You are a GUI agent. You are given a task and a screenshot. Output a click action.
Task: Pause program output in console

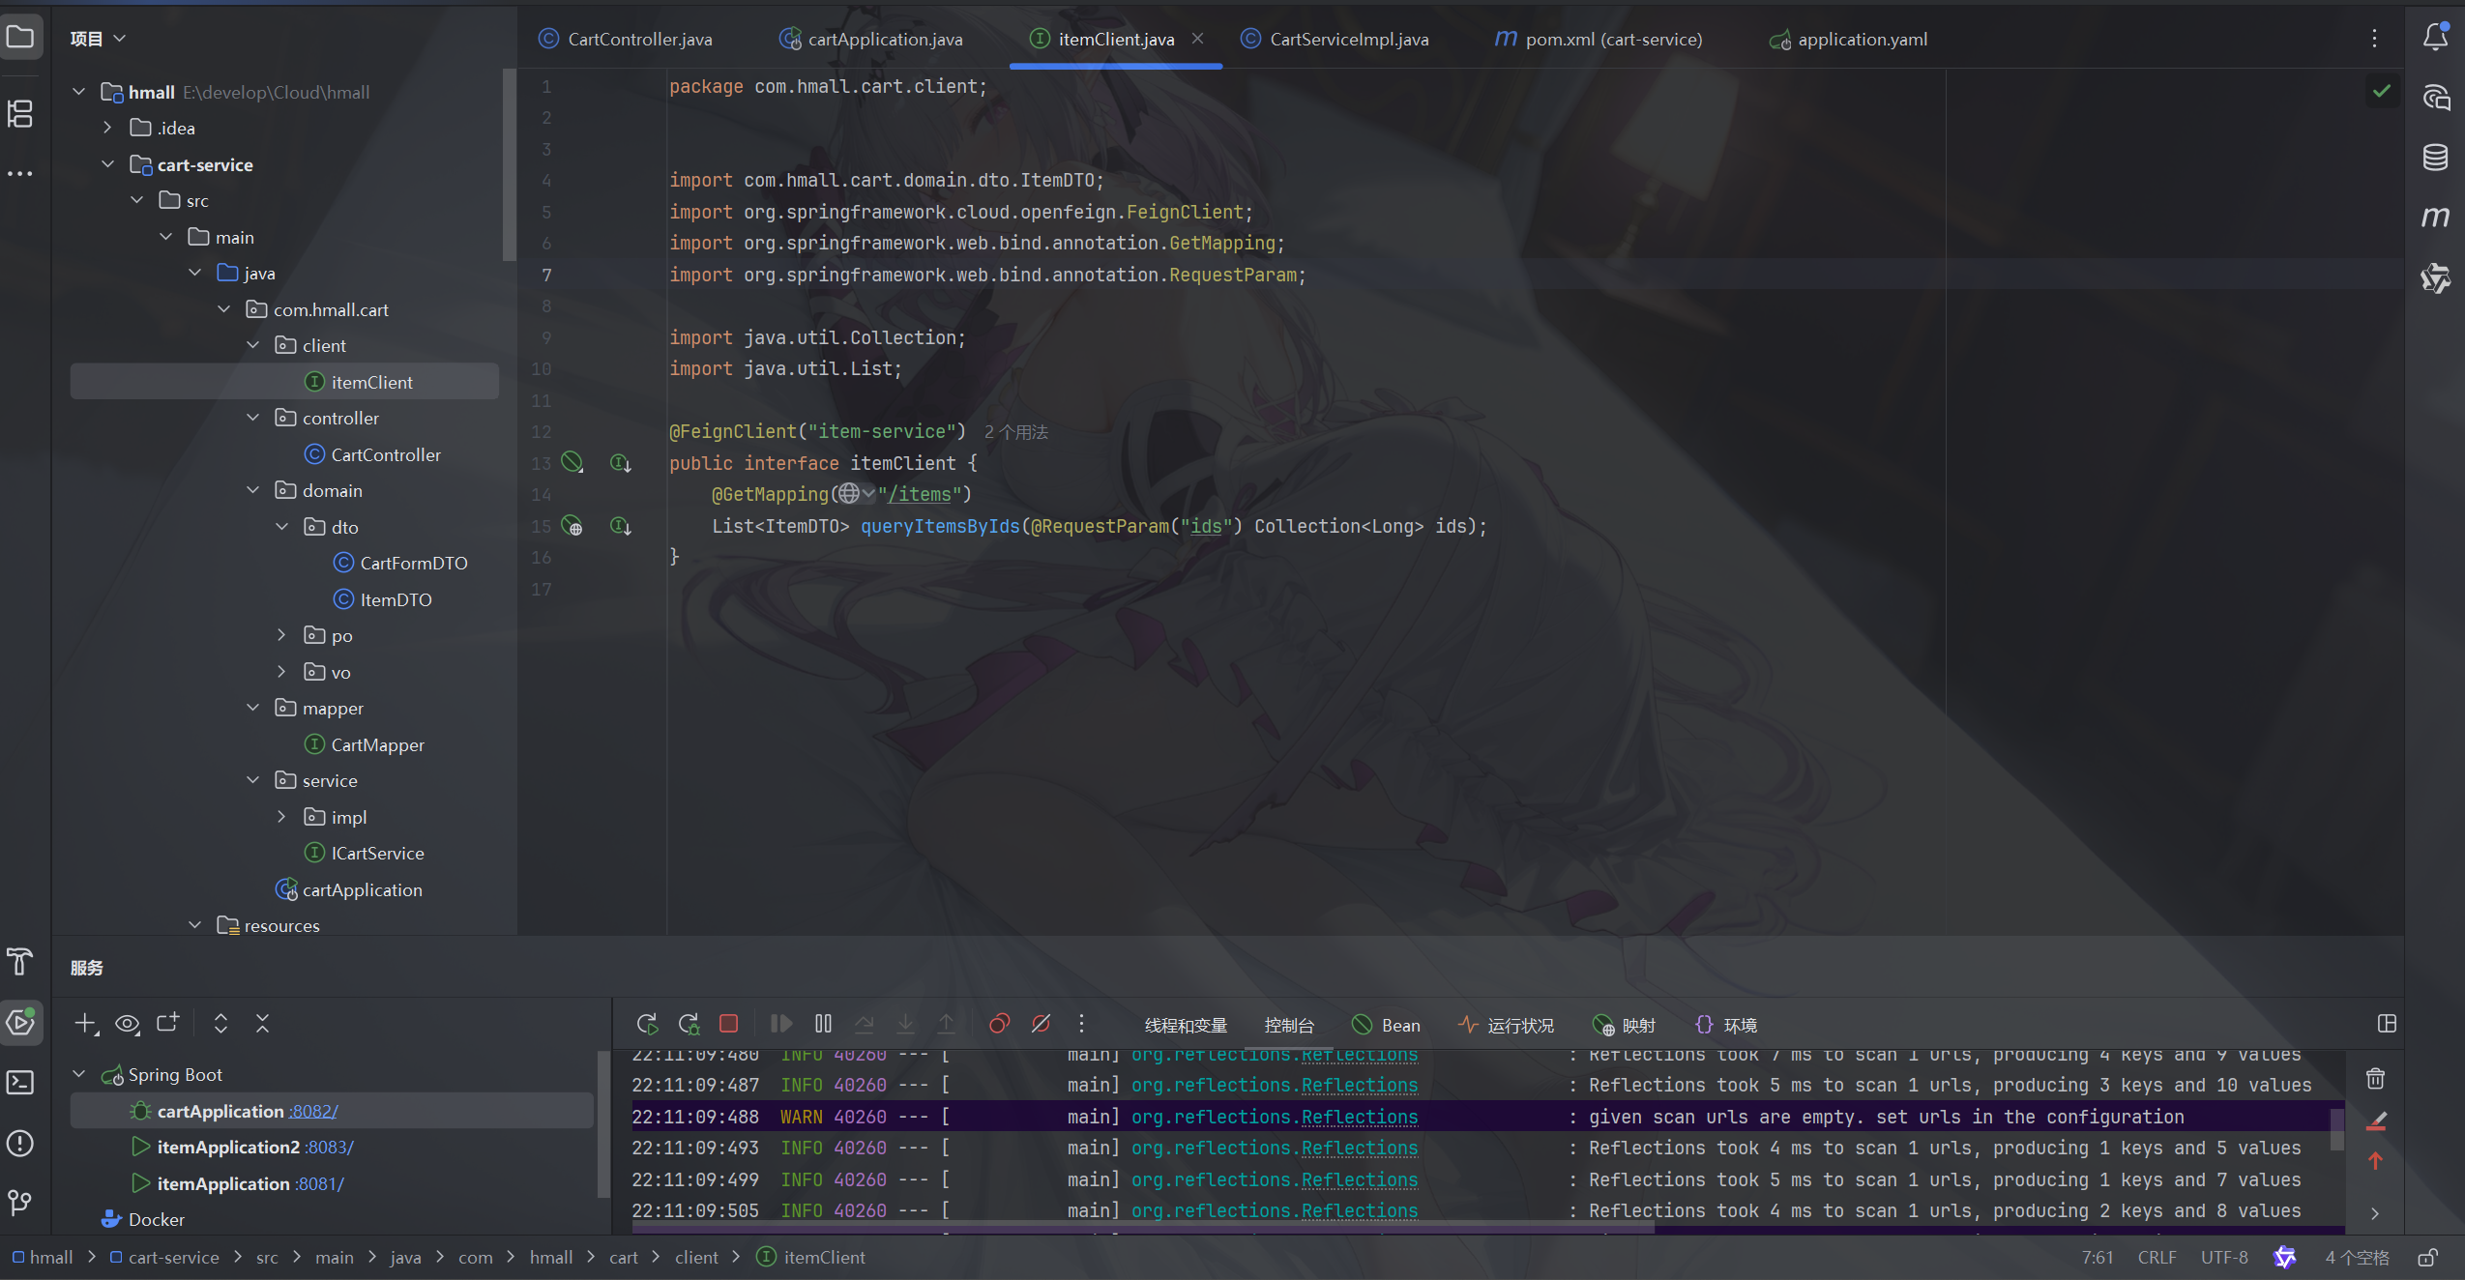tap(821, 1025)
